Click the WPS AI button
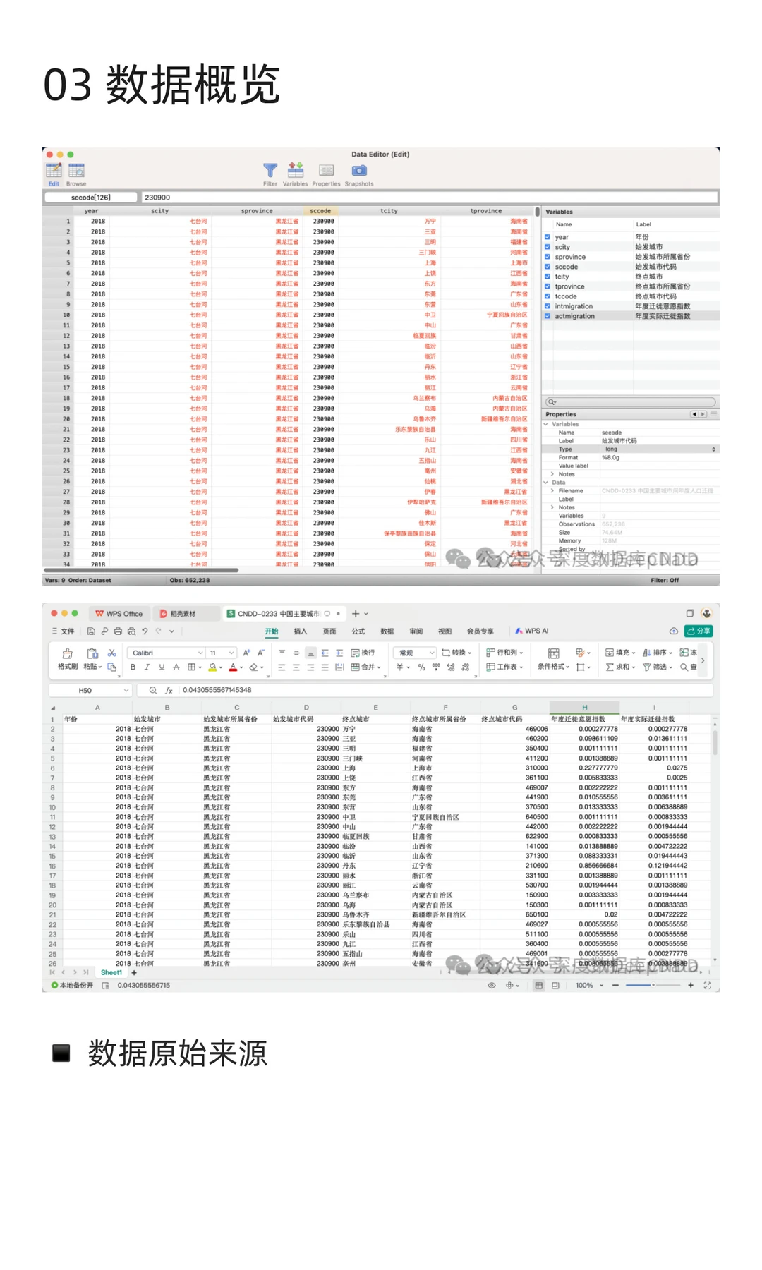Screen dimensions: 762x1270 [x=532, y=631]
